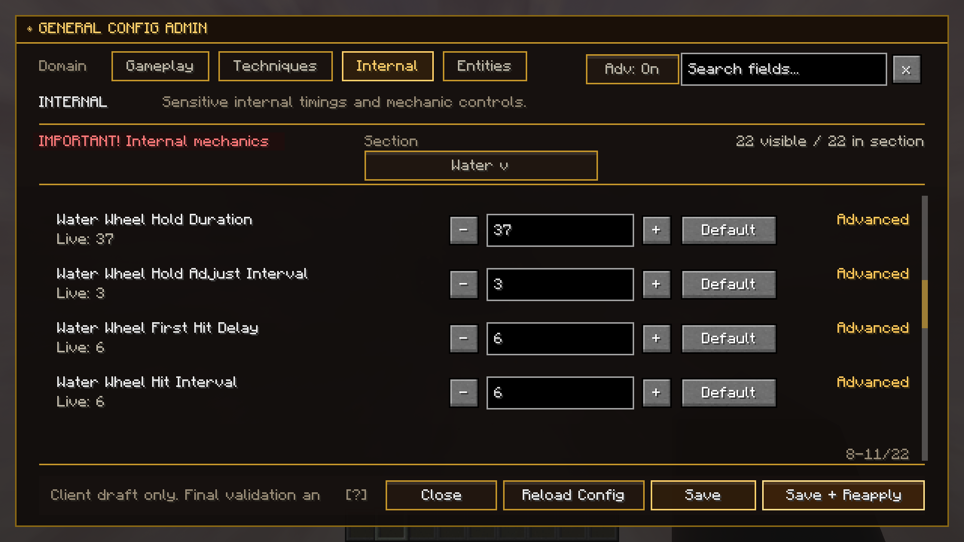Focus the Search fields input box
964x542 pixels.
click(x=783, y=69)
